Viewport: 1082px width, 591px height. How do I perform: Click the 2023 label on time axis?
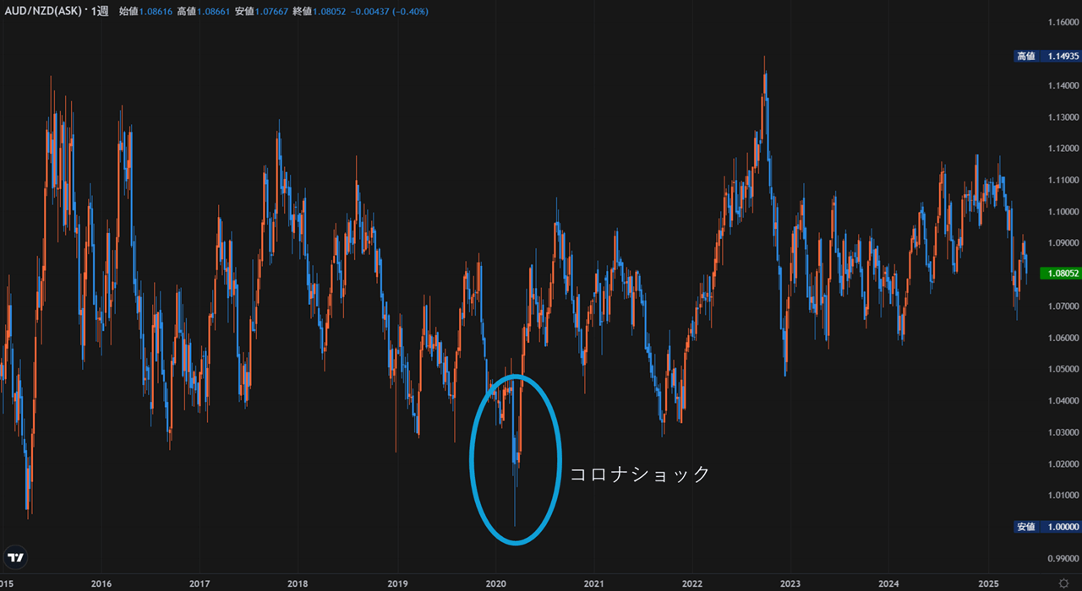[790, 583]
